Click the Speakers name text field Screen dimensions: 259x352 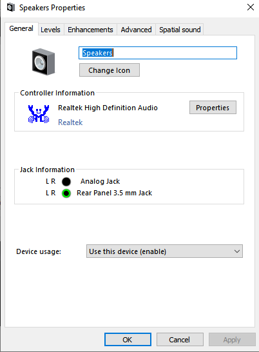[x=158, y=53]
